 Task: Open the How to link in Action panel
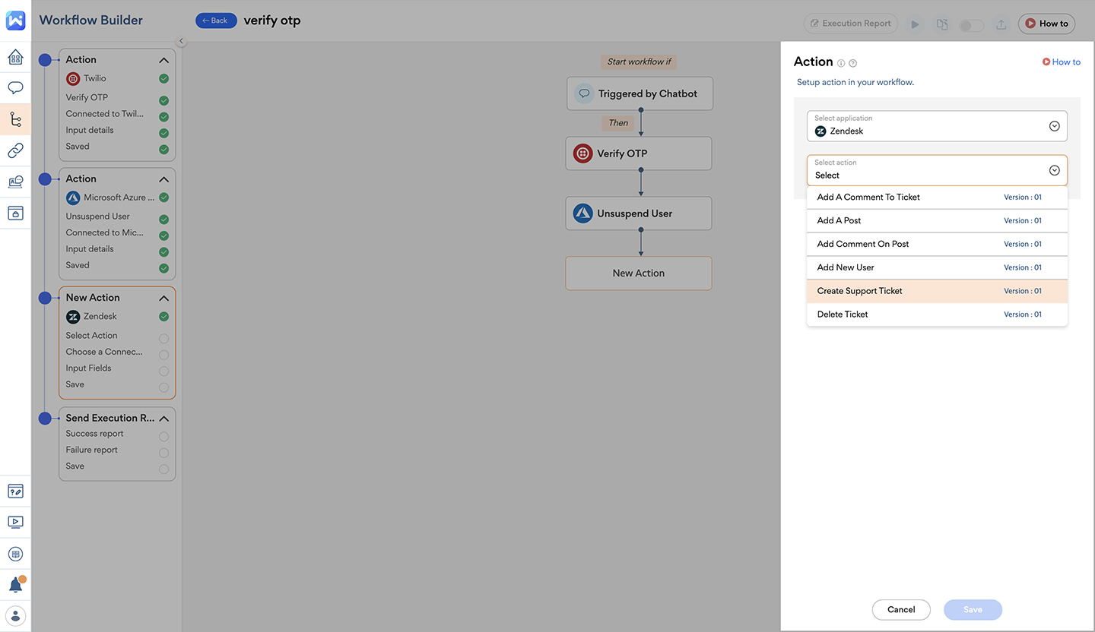pos(1061,62)
